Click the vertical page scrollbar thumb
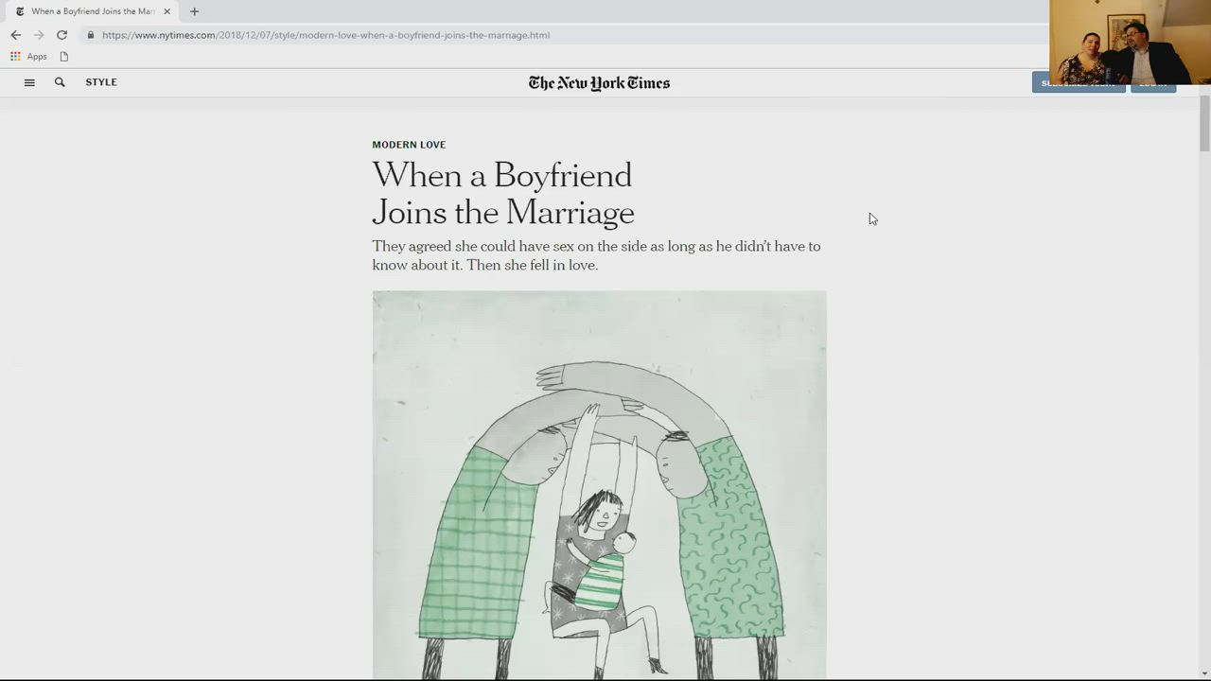The height and width of the screenshot is (681, 1211). coord(1204,123)
